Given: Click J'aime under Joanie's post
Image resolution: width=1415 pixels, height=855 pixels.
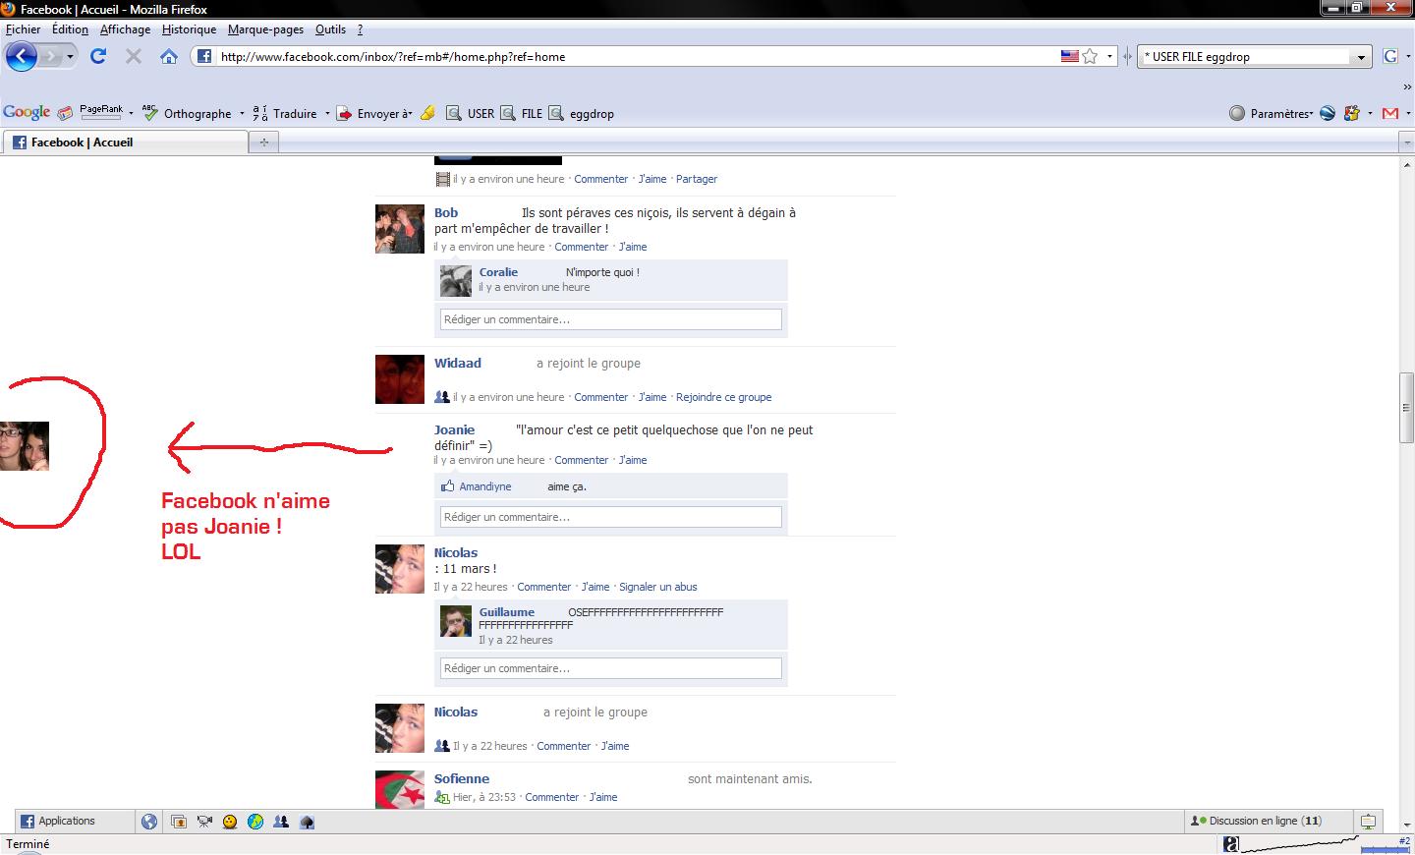Looking at the screenshot, I should pos(633,460).
